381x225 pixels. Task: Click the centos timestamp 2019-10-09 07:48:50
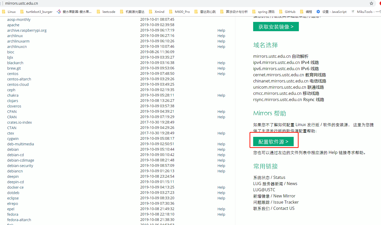(x=157, y=73)
